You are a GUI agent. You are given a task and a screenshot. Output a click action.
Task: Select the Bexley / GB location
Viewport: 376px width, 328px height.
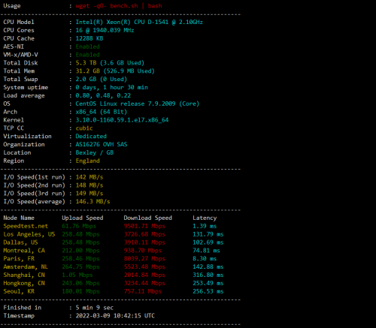tap(95, 152)
